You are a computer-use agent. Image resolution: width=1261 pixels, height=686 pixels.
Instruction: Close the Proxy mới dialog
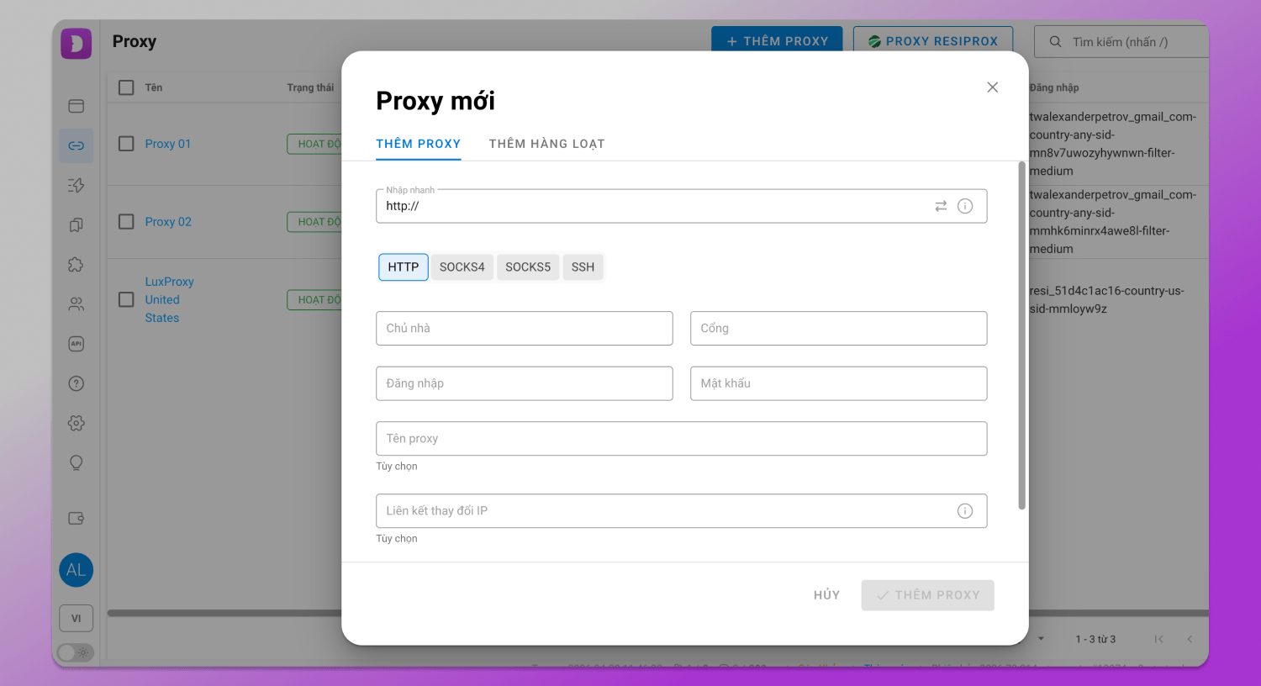tap(992, 87)
